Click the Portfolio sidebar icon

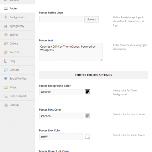[x=6, y=52]
